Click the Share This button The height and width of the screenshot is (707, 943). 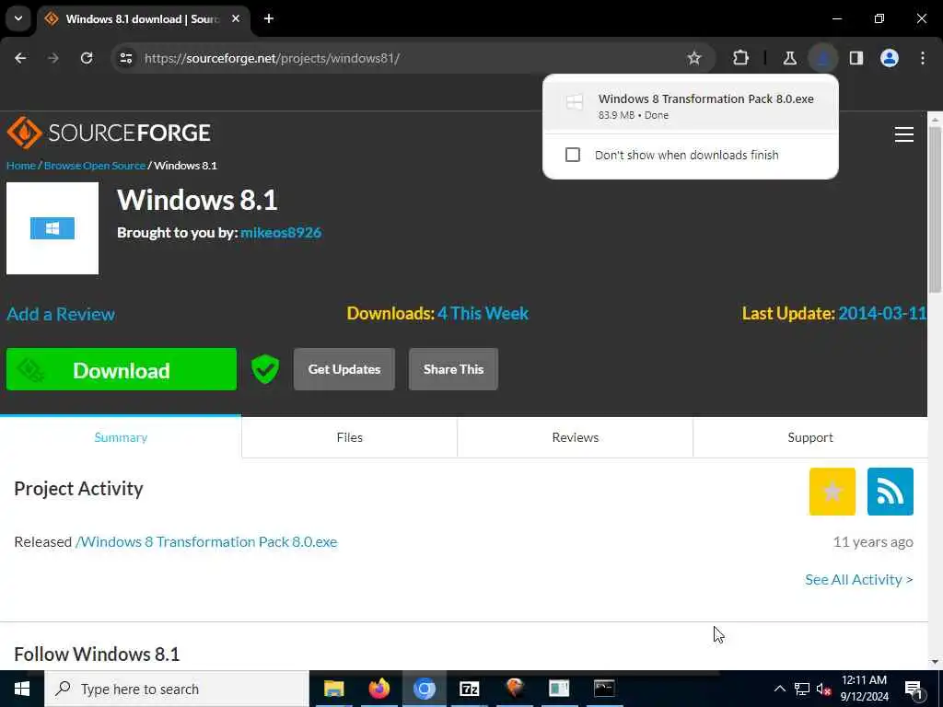pyautogui.click(x=453, y=369)
